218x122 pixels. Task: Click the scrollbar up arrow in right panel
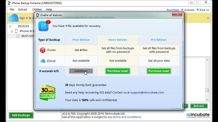207,60
